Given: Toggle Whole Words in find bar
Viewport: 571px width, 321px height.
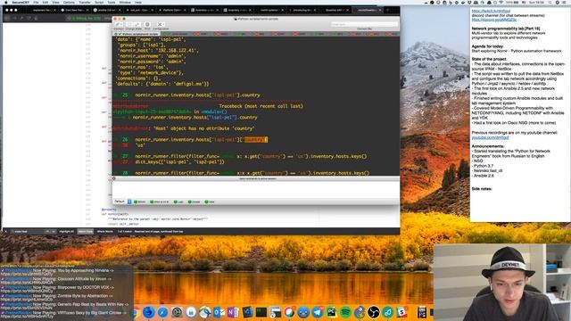Looking at the screenshot, I should (x=105, y=232).
